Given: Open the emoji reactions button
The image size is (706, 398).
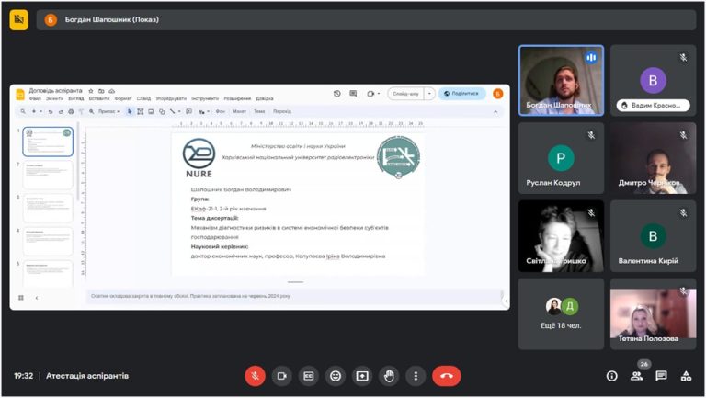Looking at the screenshot, I should point(336,376).
